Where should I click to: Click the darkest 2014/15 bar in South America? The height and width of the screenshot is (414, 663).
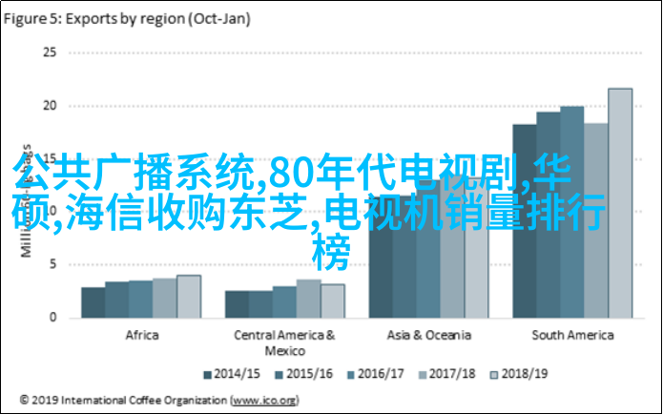pos(524,220)
